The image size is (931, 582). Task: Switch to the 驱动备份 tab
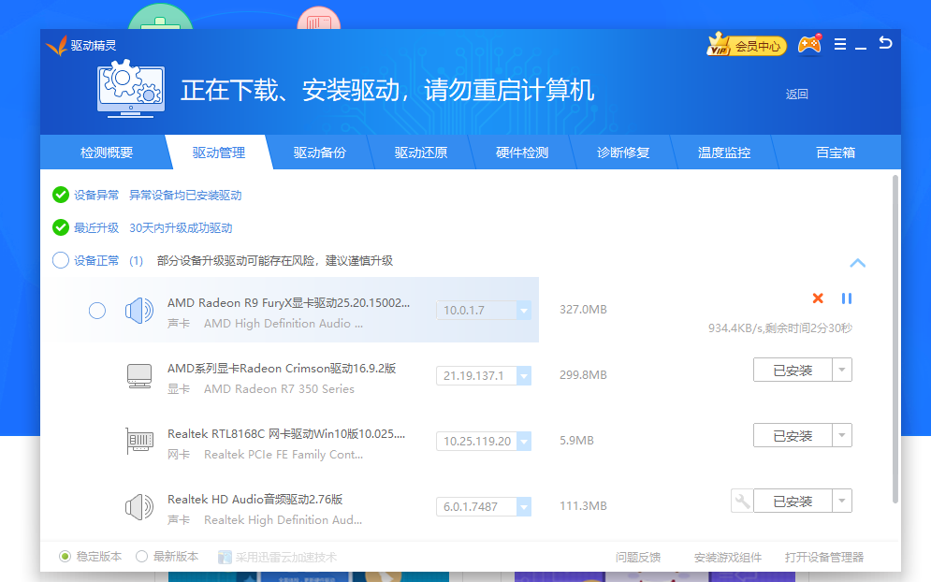pos(320,153)
